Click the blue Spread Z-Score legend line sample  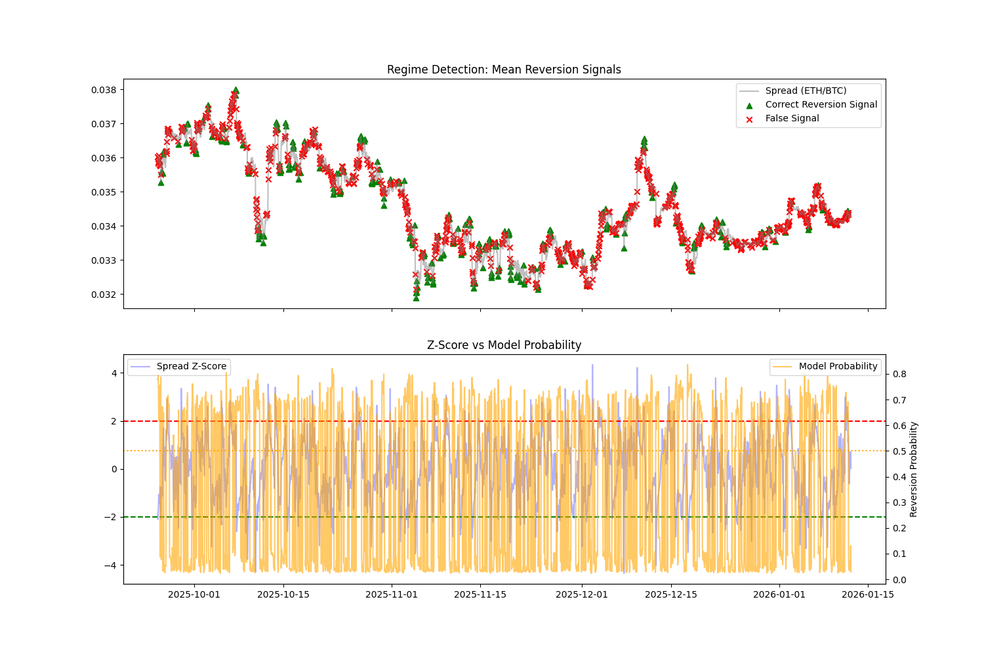coord(140,367)
